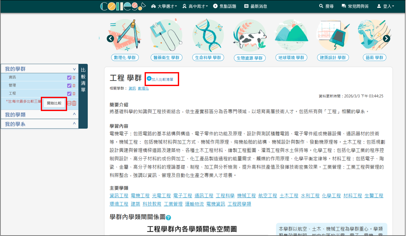Open the 電機工程 link
This screenshot has height=236, width=406.
140,196
